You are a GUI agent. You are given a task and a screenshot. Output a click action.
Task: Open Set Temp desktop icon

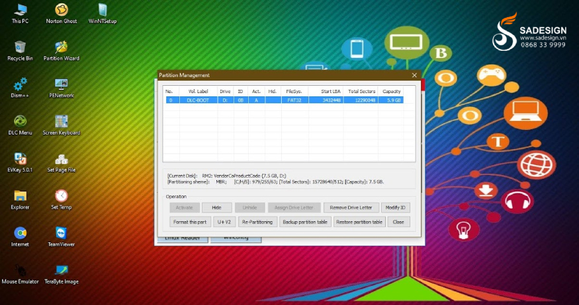coord(62,199)
